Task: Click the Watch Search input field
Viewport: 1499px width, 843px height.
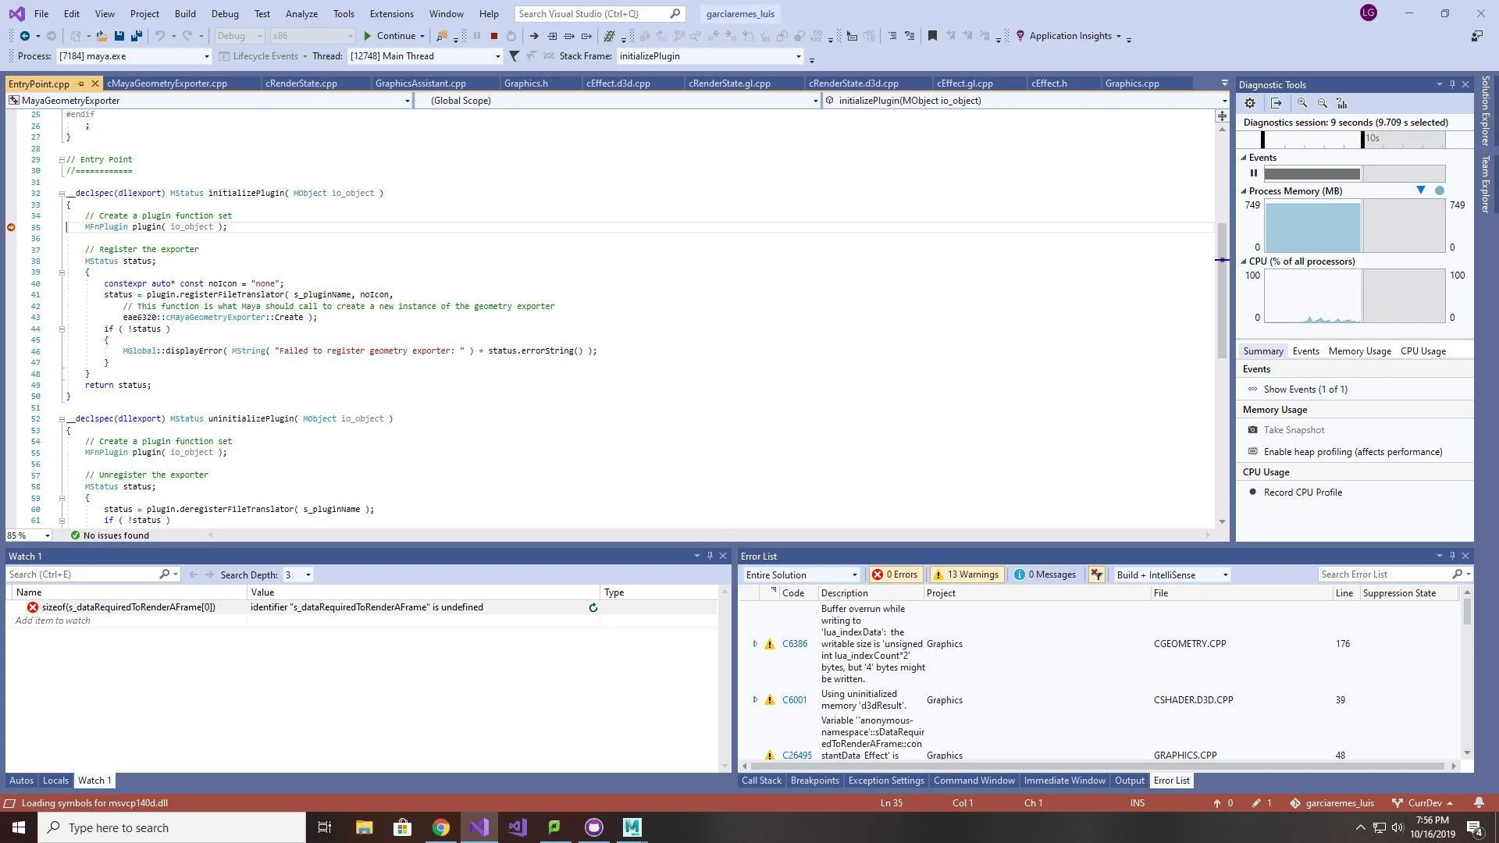Action: [83, 574]
